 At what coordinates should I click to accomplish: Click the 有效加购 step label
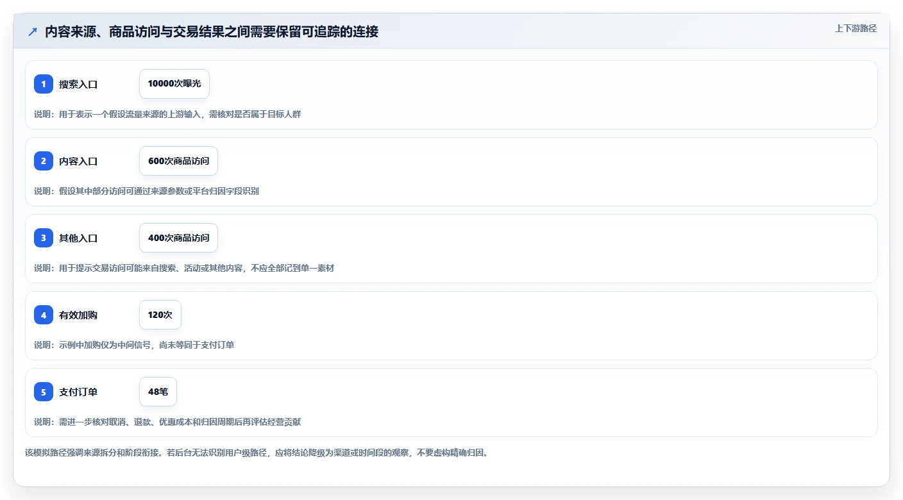78,315
